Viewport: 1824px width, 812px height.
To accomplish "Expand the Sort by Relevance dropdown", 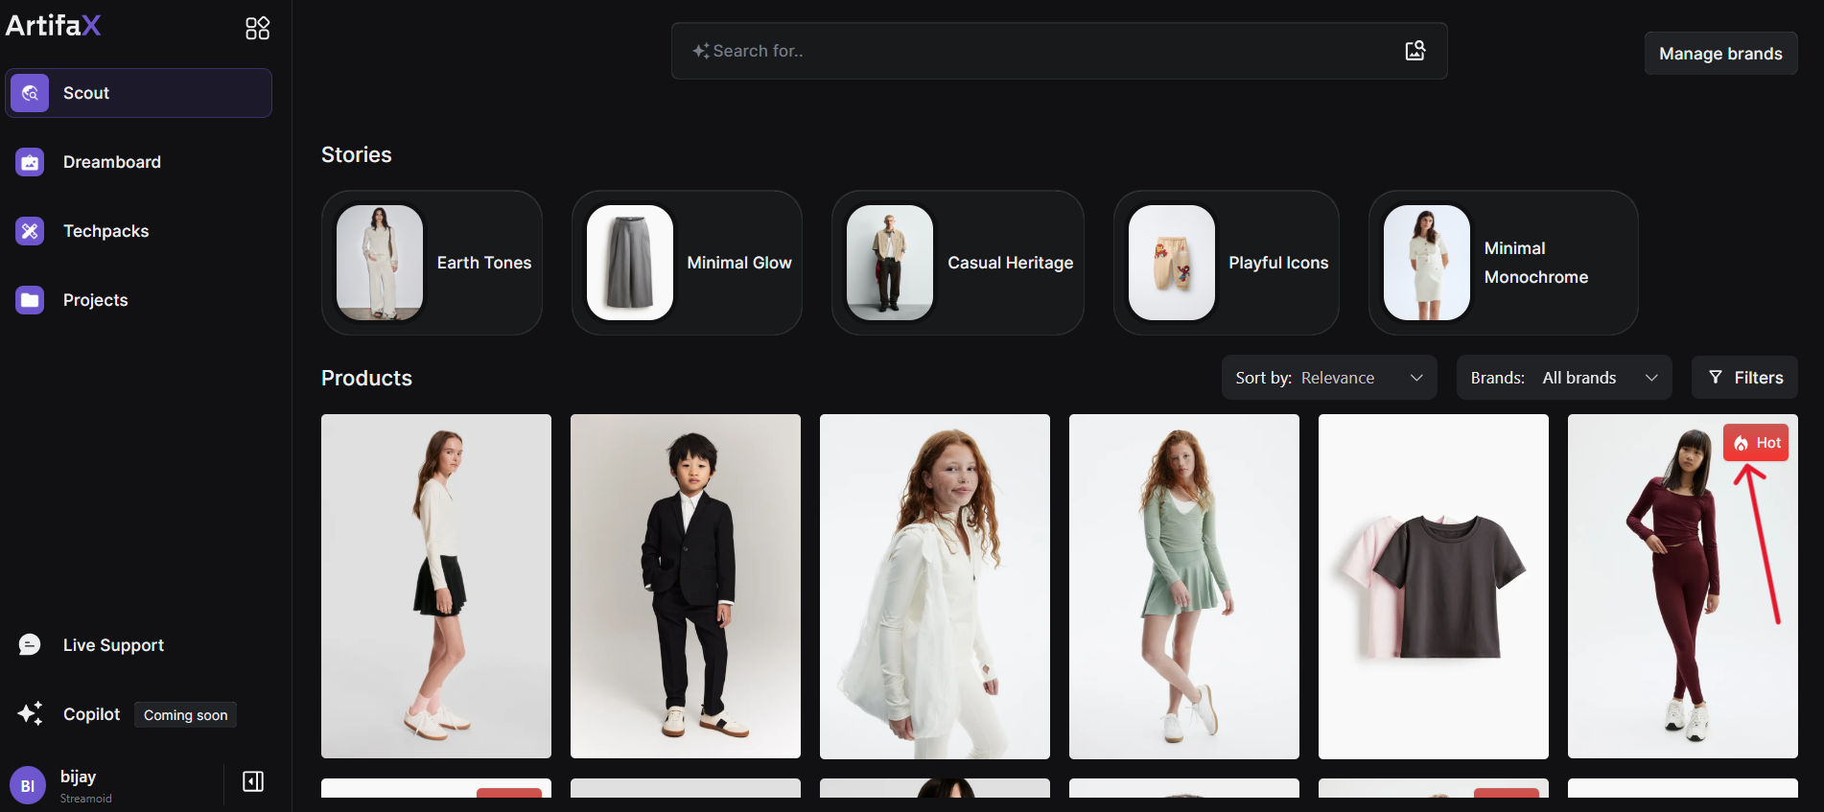I will (x=1328, y=378).
